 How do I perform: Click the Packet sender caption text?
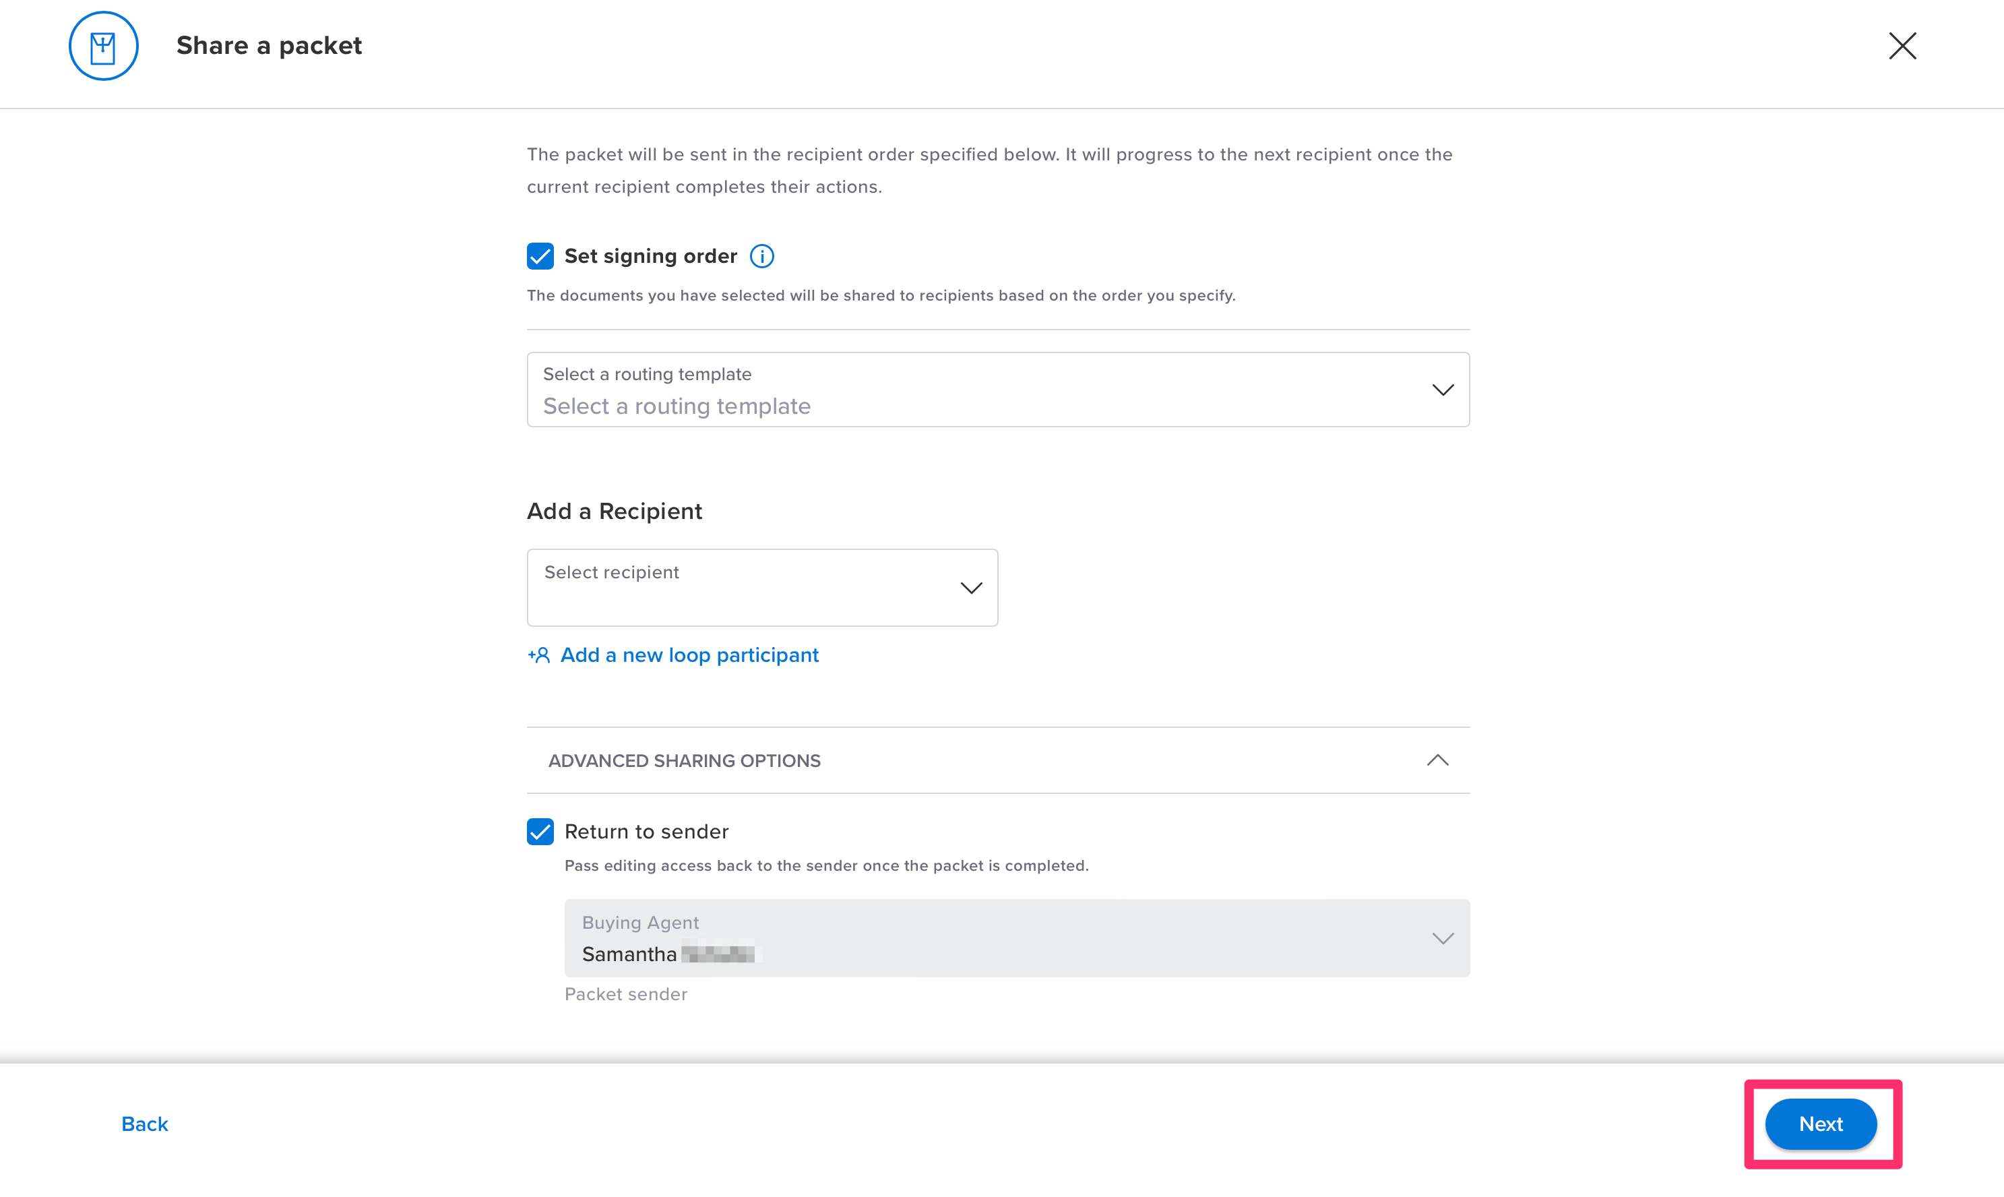coord(626,993)
